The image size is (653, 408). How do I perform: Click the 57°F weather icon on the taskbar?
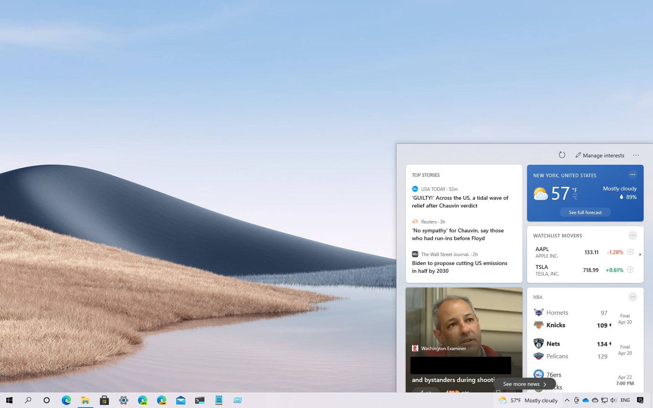pyautogui.click(x=503, y=400)
